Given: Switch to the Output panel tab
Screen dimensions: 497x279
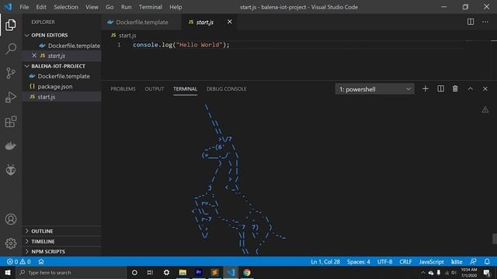Looking at the screenshot, I should point(155,89).
